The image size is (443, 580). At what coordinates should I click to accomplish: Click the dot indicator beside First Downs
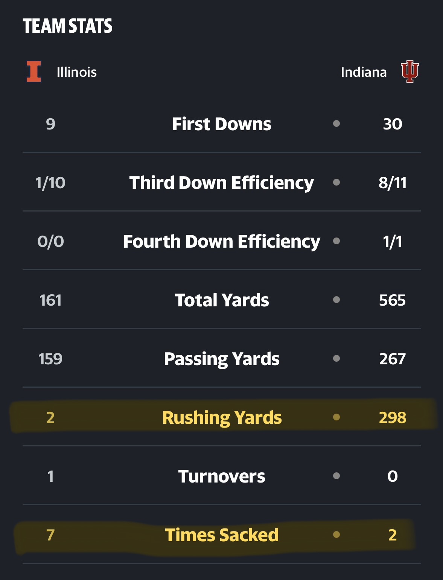336,123
